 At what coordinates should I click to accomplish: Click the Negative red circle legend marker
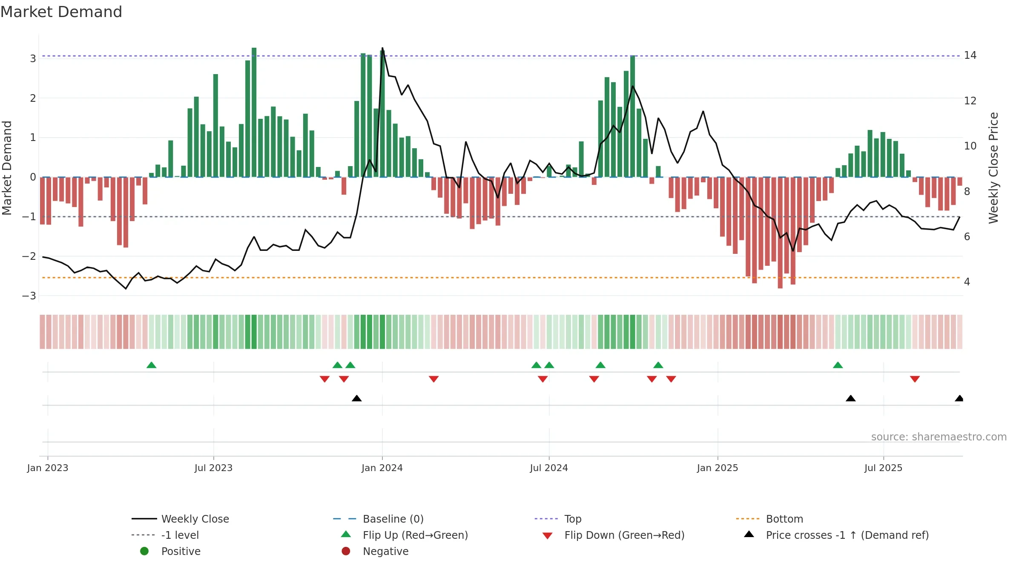(346, 551)
